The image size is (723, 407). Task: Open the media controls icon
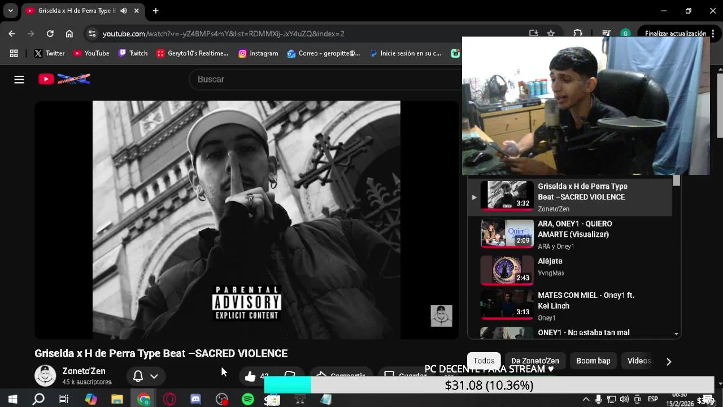(606, 33)
